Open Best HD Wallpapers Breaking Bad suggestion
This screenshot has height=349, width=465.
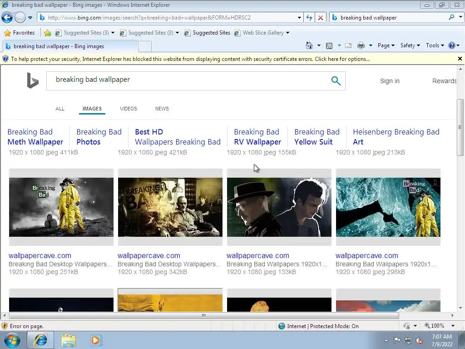(x=178, y=137)
